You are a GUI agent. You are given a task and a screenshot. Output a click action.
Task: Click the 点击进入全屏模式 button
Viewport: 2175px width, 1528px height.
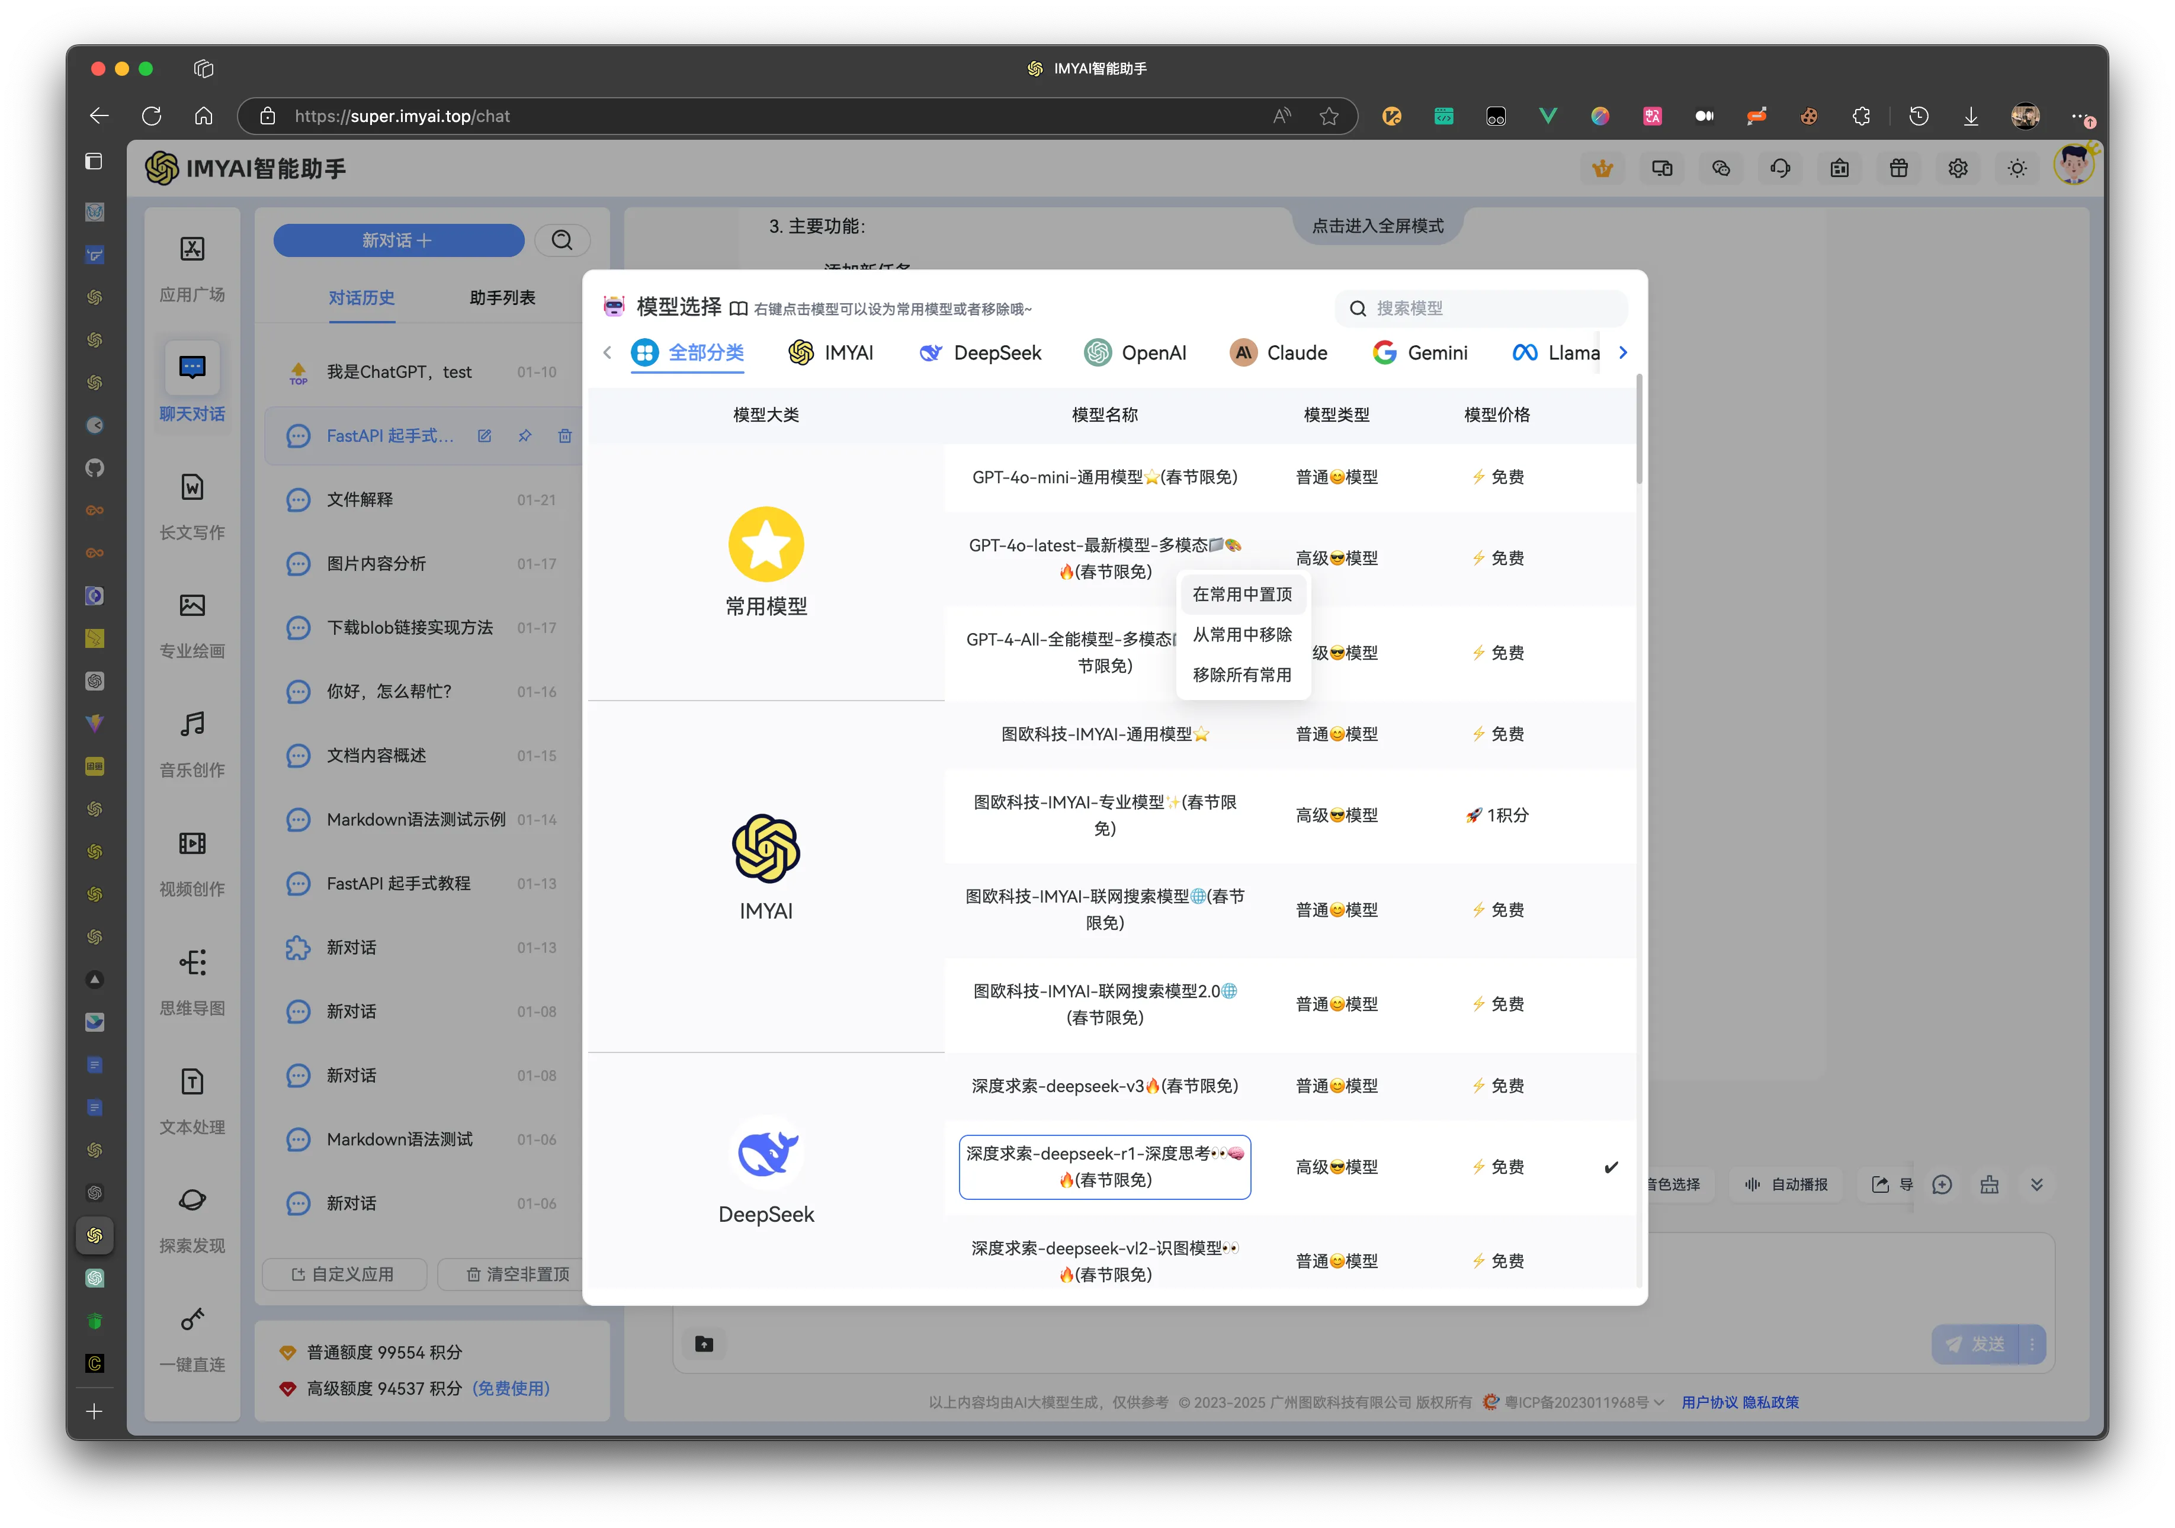(x=1377, y=226)
